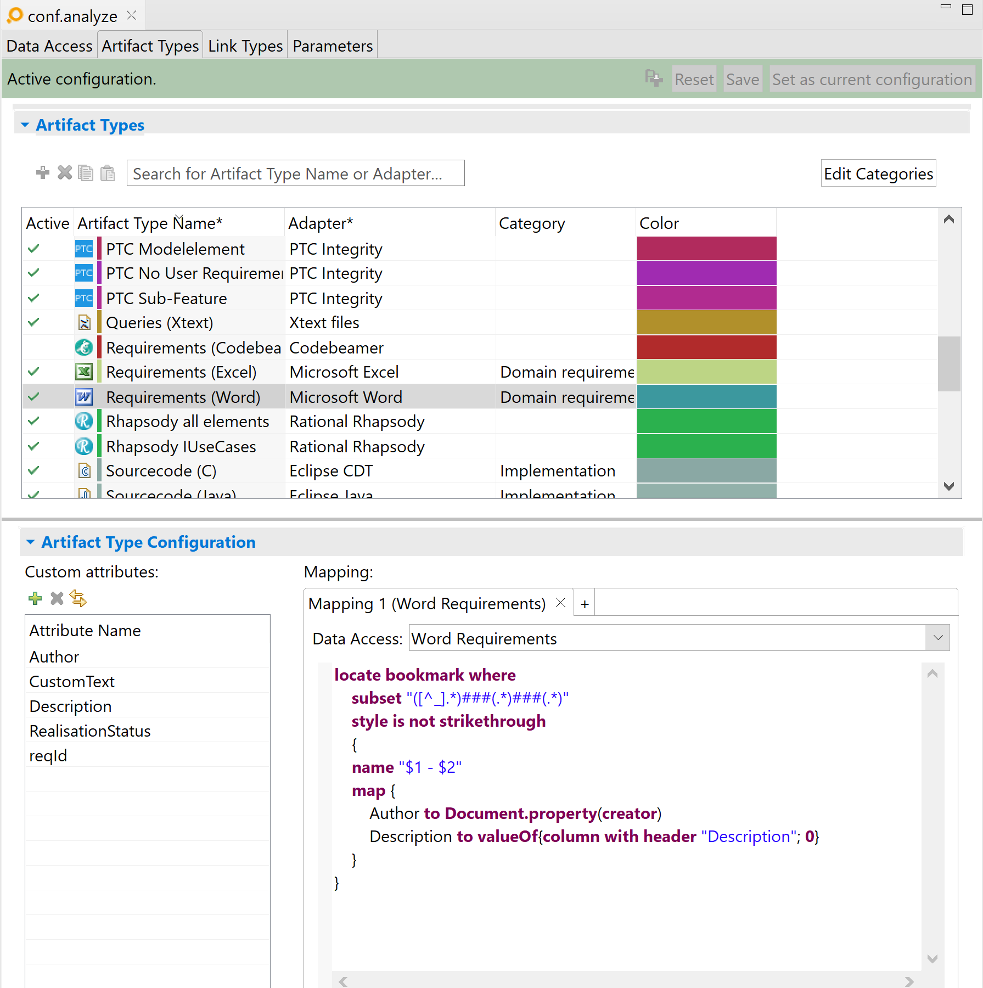This screenshot has height=988, width=983.
Task: Click Set as current configuration
Action: point(872,79)
